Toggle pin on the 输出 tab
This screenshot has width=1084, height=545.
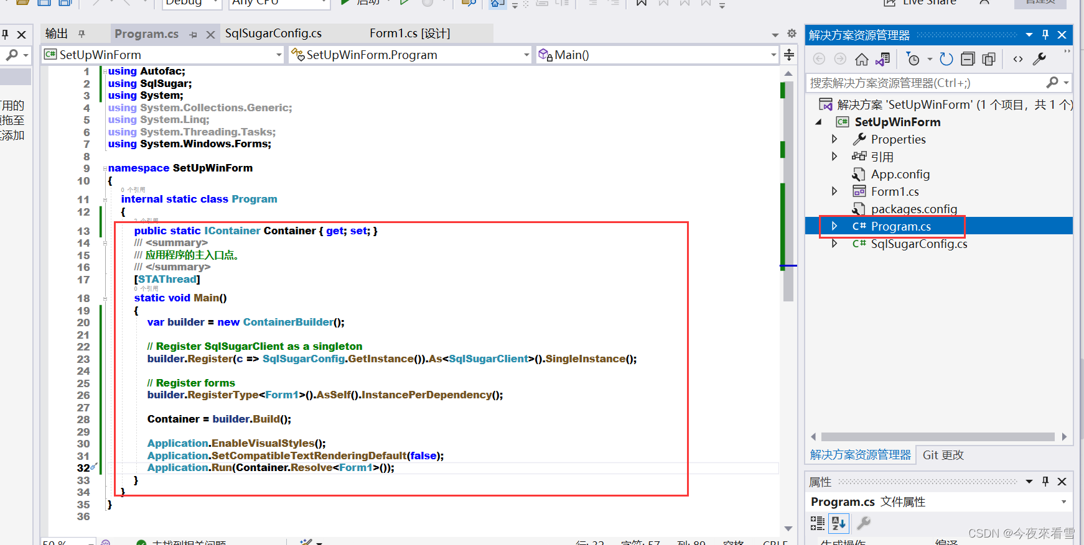click(82, 34)
